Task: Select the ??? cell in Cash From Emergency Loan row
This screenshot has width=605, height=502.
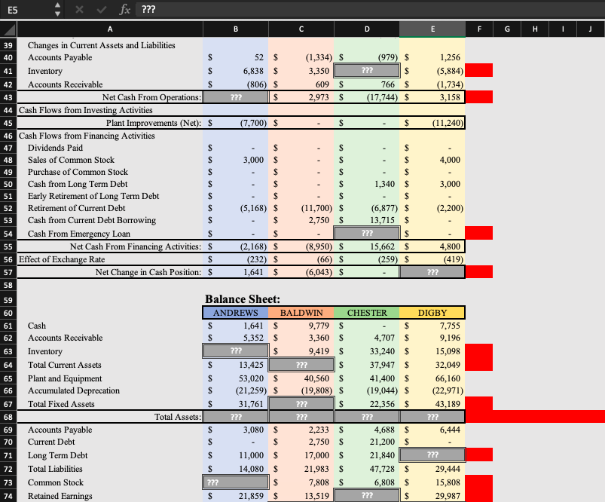Action: (x=366, y=233)
